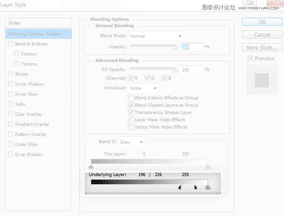Click OK to apply layer style
The width and height of the screenshot is (284, 216).
pyautogui.click(x=262, y=22)
